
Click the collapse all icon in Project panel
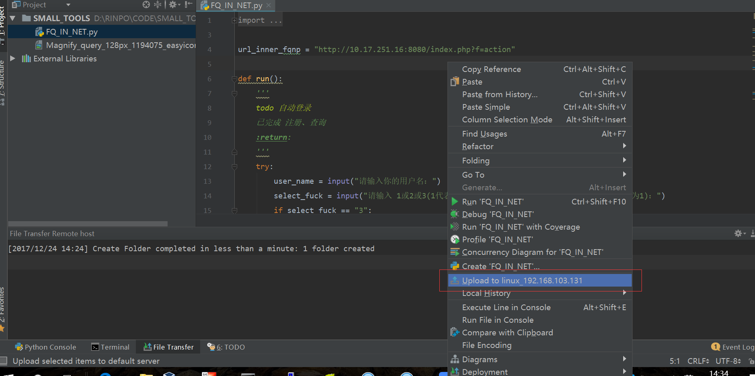(158, 4)
